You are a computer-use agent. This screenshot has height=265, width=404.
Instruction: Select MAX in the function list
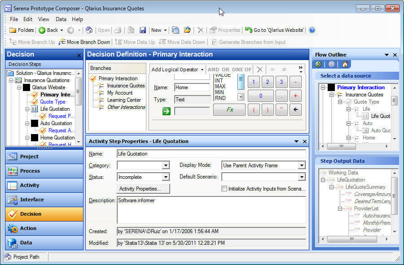pos(220,87)
